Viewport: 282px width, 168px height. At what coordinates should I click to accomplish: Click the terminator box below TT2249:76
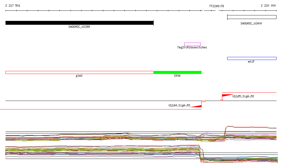(x=217, y=10)
